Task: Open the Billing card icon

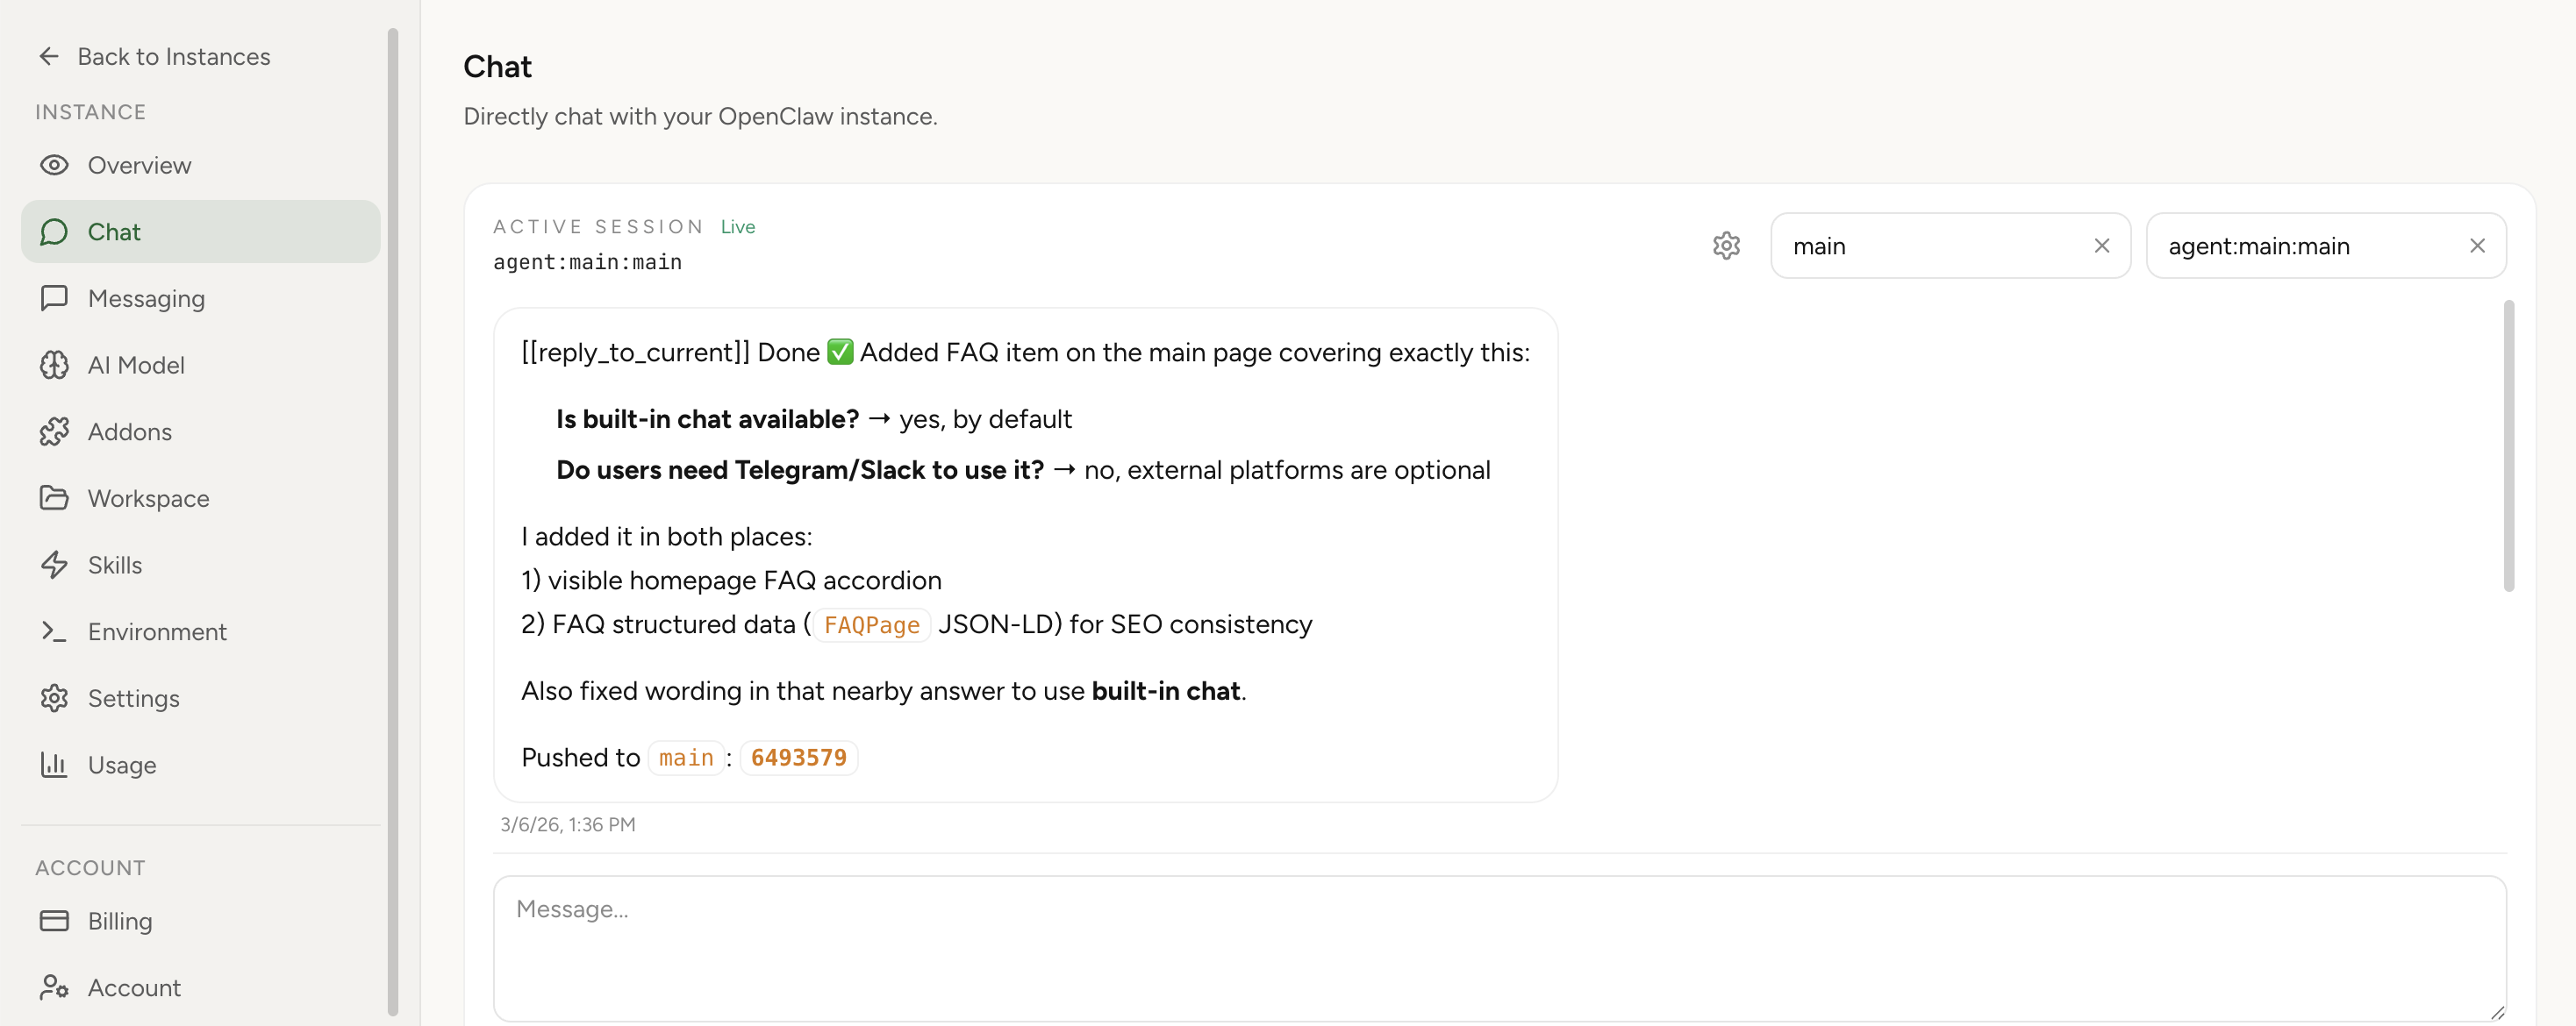Action: tap(54, 921)
